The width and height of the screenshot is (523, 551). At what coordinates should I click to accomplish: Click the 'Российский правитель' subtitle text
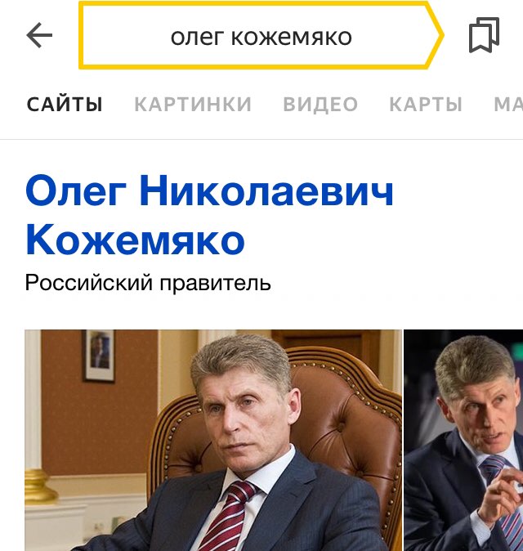148,283
